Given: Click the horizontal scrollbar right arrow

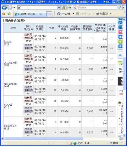Looking at the screenshot, I should point(121,138).
